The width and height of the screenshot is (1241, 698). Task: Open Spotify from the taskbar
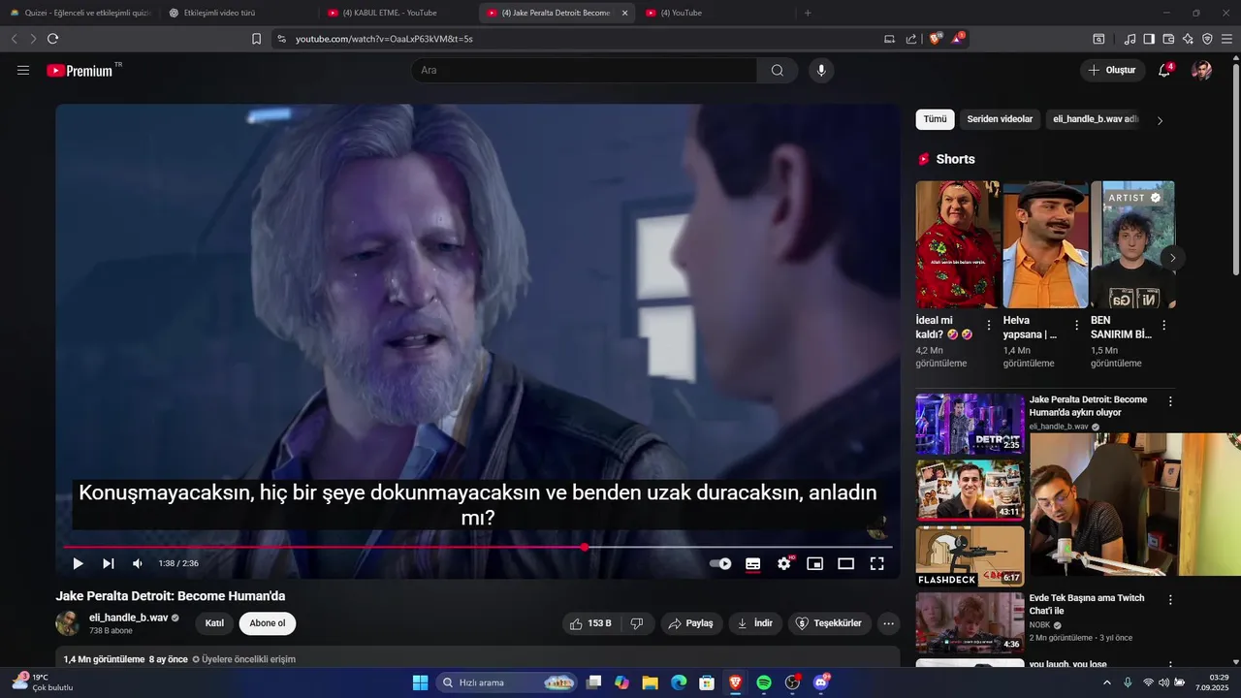click(764, 682)
